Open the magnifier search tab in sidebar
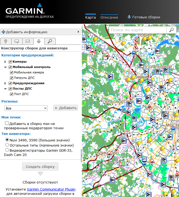 50,41
